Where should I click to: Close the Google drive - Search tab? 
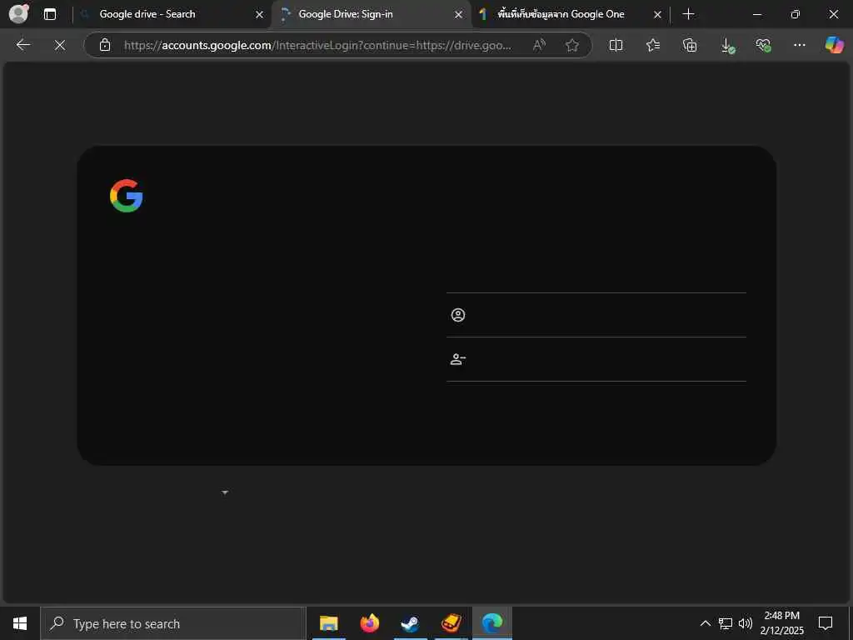260,15
